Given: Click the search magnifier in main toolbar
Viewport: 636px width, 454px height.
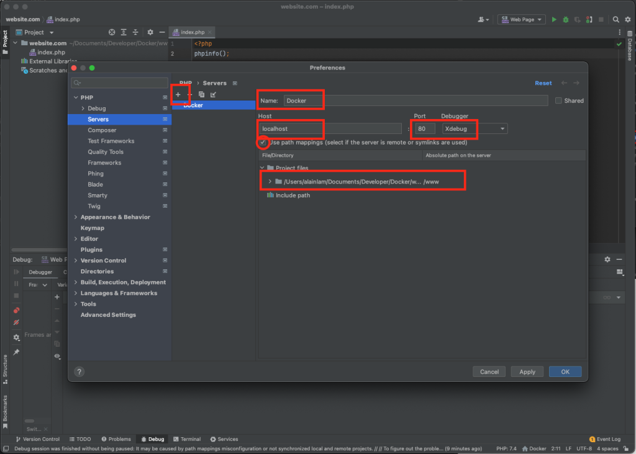Looking at the screenshot, I should 616,19.
